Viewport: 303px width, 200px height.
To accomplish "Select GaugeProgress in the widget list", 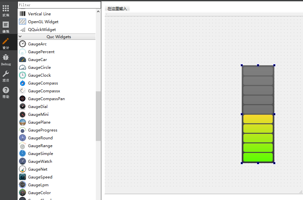I will coord(42,130).
